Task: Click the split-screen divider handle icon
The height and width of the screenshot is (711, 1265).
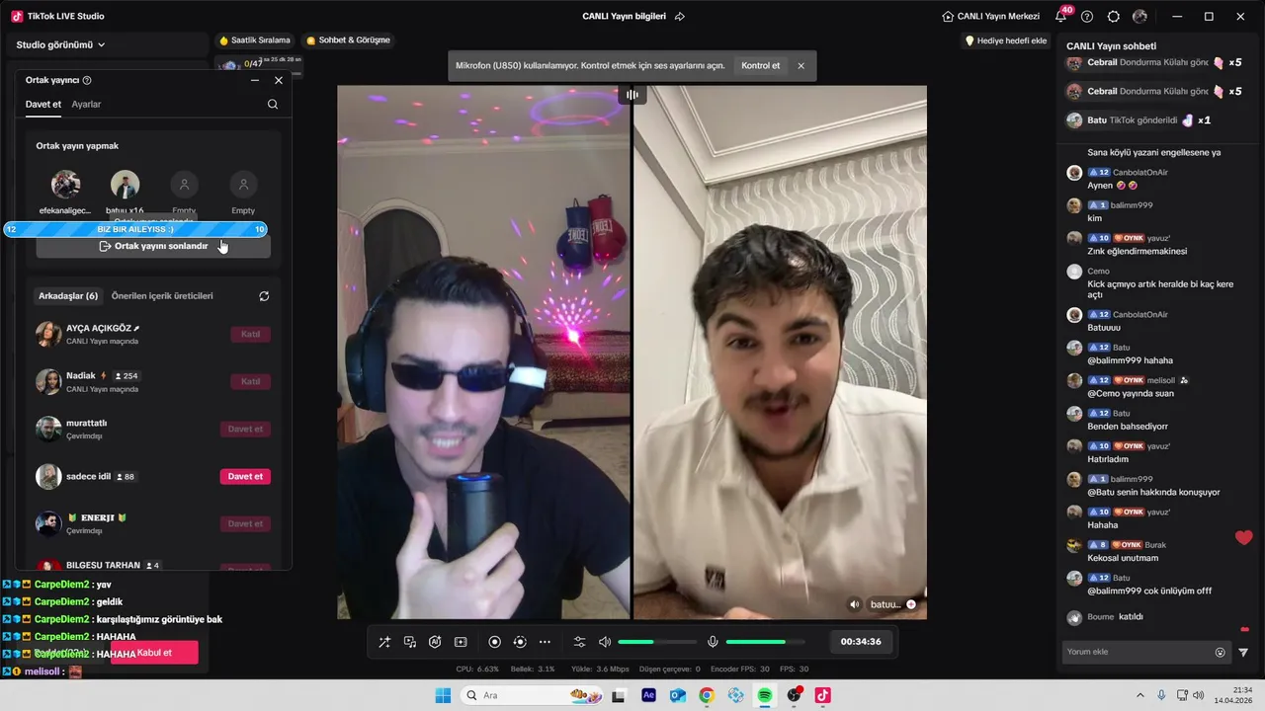Action: [x=632, y=95]
